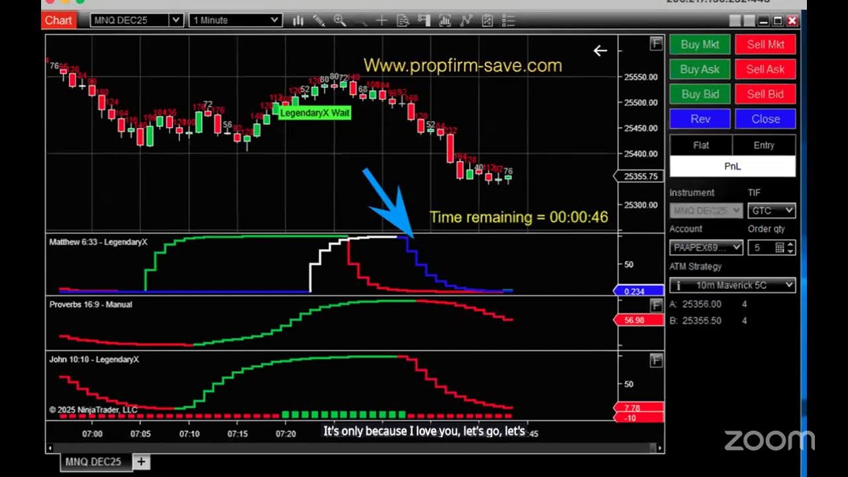Click the LegendaryX Wait green label
The width and height of the screenshot is (848, 477).
[x=315, y=113]
